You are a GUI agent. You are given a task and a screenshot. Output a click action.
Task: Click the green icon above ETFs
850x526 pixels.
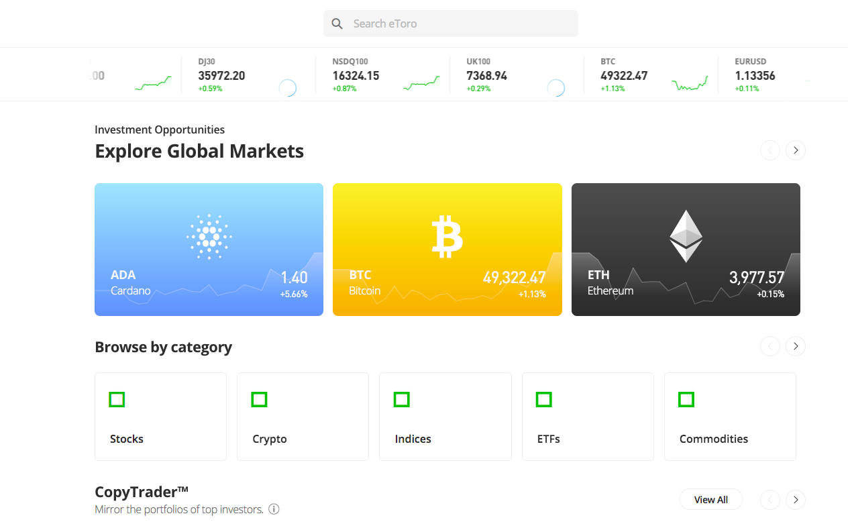tap(543, 400)
